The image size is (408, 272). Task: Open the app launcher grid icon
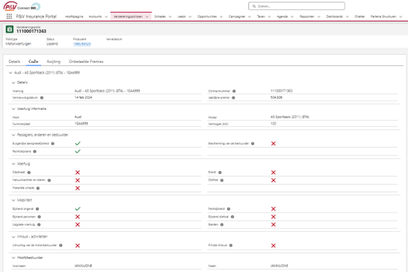pyautogui.click(x=9, y=16)
